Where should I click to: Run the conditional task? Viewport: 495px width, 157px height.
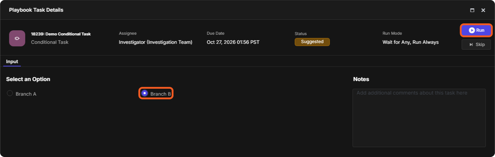pyautogui.click(x=476, y=30)
